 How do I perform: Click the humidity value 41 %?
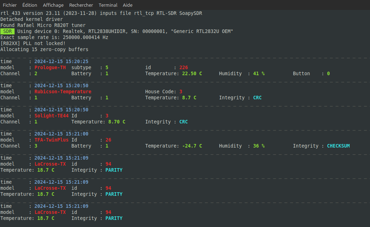(x=259, y=73)
